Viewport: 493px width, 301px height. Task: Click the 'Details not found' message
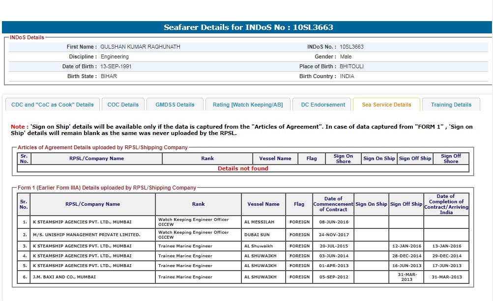pos(243,168)
